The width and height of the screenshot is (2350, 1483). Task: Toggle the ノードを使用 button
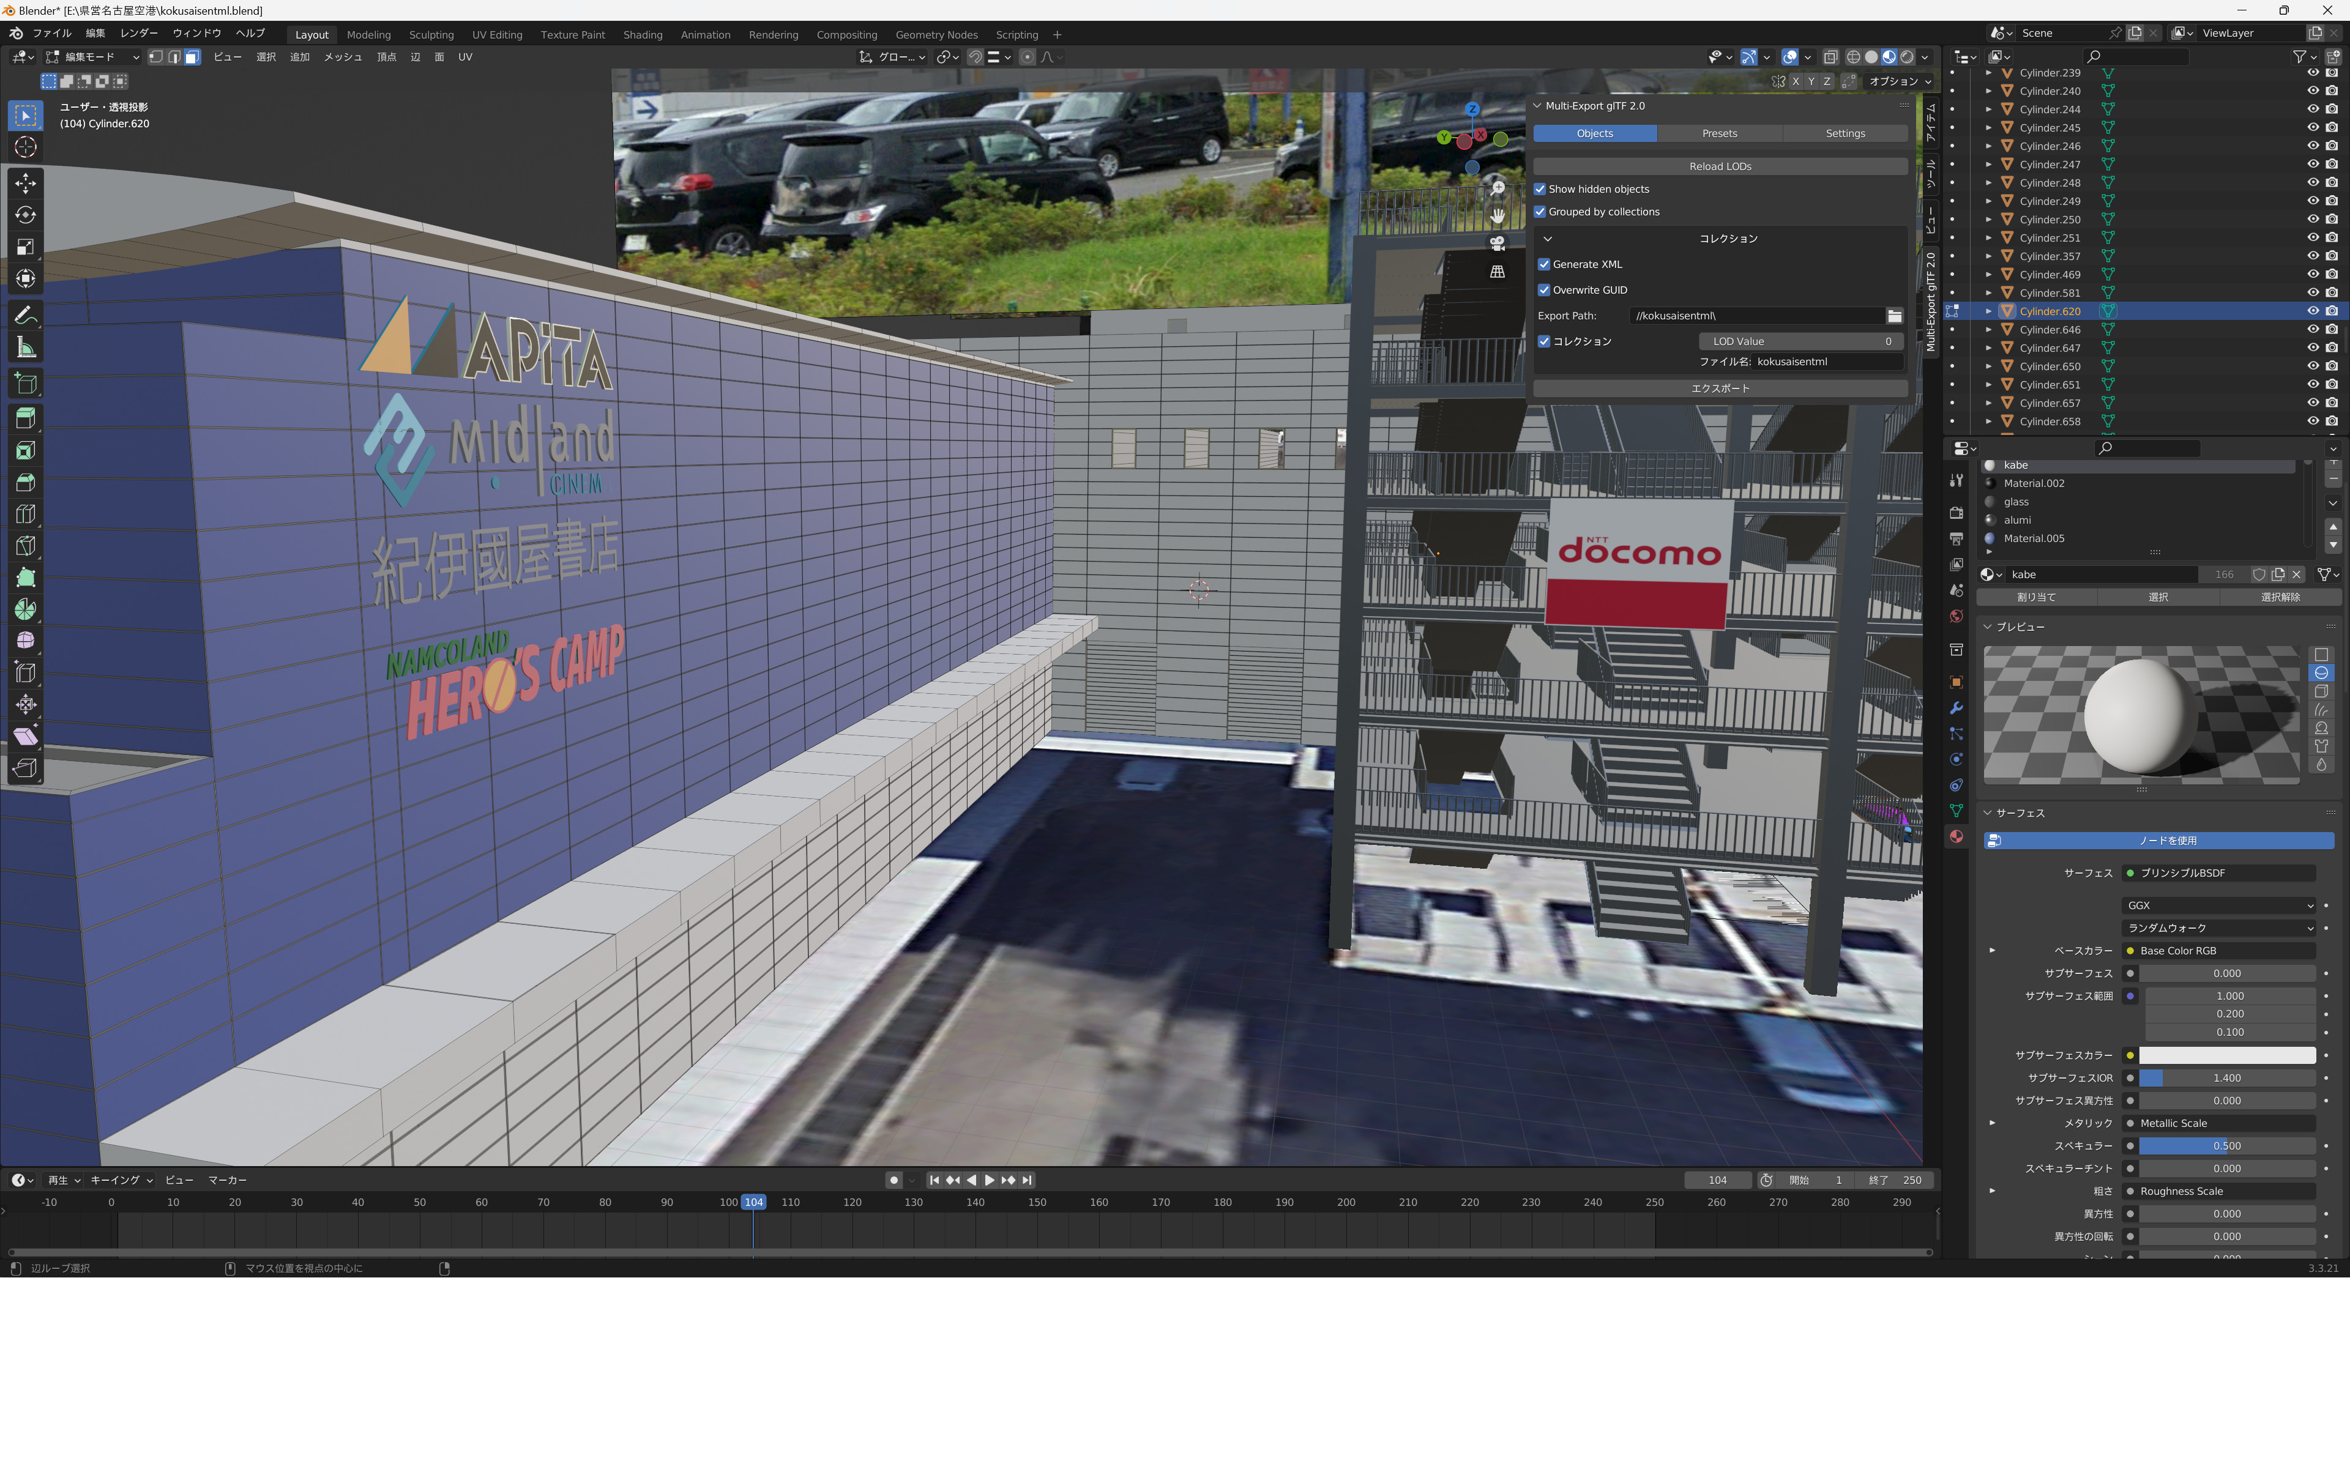(x=2158, y=840)
